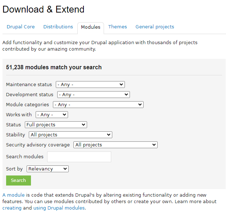
Task: Switch to the Distributions tab
Action: [58, 27]
